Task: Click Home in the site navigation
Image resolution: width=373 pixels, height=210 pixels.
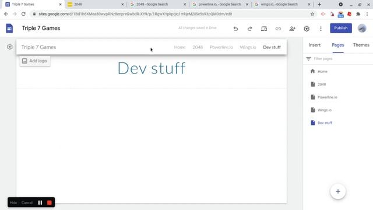Action: click(x=180, y=47)
